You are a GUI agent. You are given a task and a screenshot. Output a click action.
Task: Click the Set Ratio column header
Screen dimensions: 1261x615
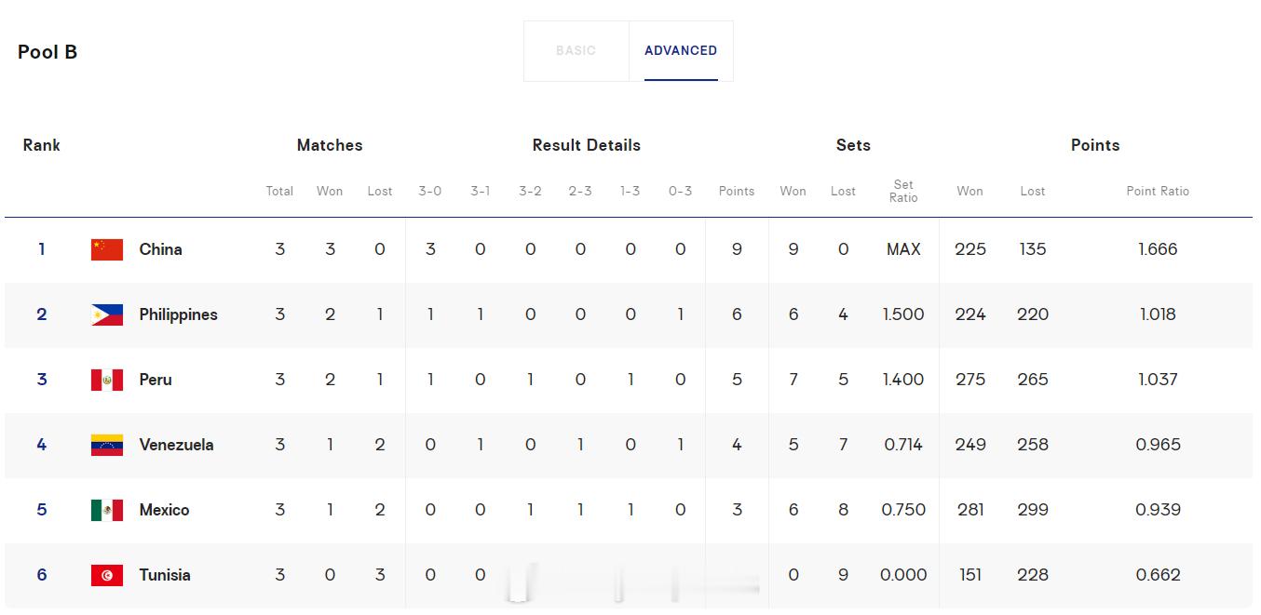coord(903,191)
